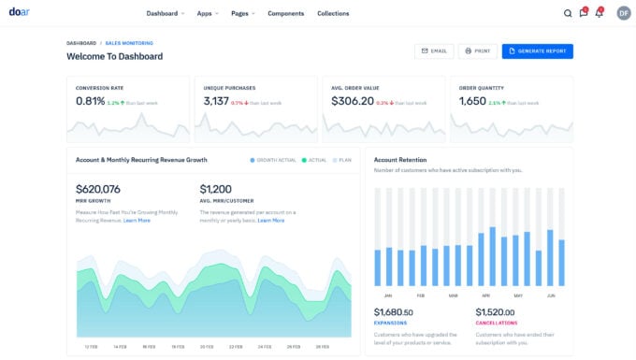Expand the Apps dropdown menu
The width and height of the screenshot is (636, 360).
[208, 13]
